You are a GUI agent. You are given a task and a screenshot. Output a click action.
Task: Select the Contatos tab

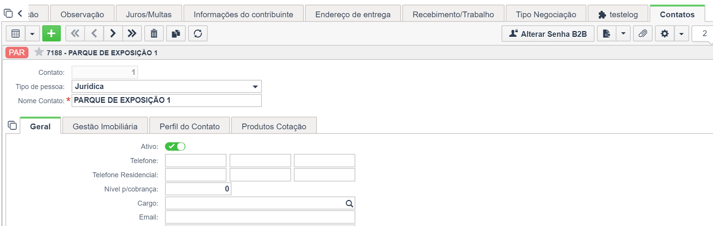coord(677,15)
